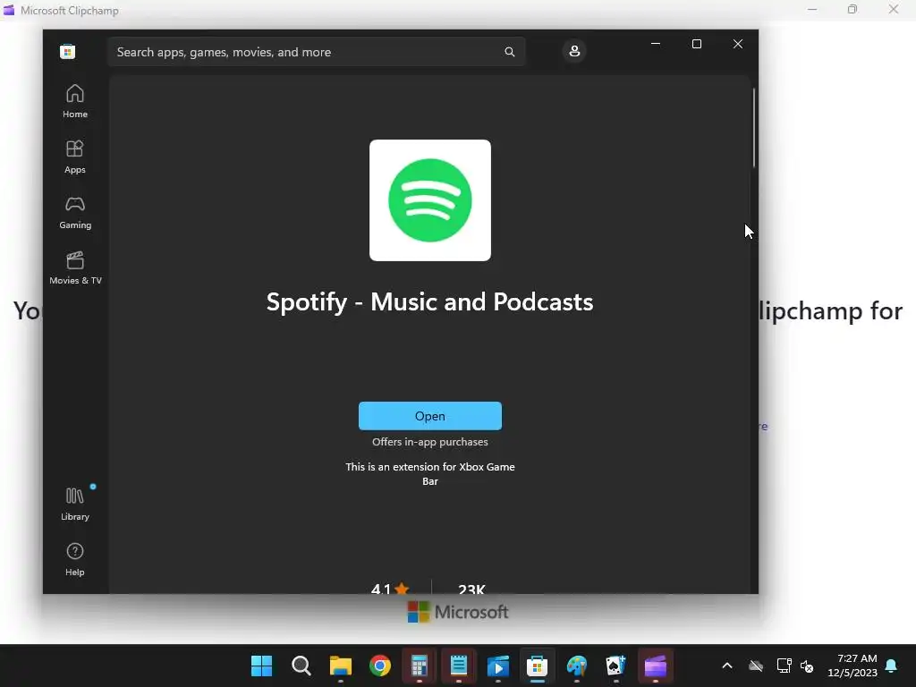Click the muted volume tray icon

[x=808, y=666]
